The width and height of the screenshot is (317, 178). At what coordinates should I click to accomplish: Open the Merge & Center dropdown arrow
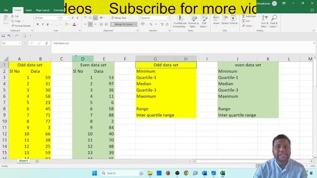click(x=136, y=24)
